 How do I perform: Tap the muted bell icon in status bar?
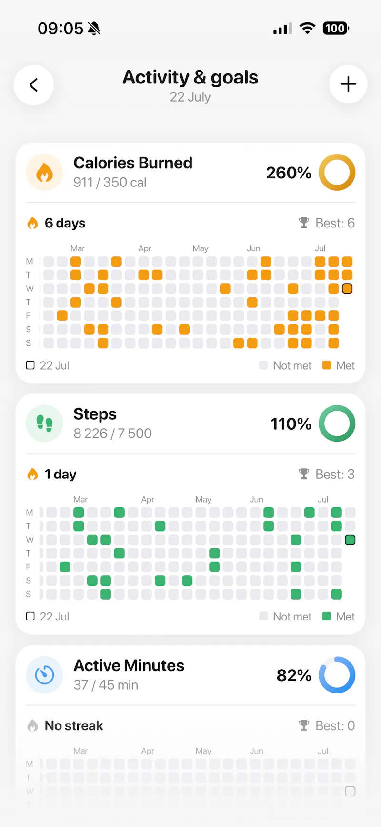[94, 29]
